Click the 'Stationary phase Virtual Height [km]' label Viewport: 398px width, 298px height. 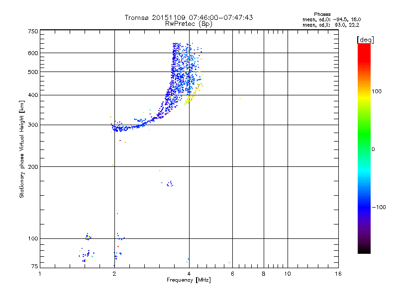[22, 149]
